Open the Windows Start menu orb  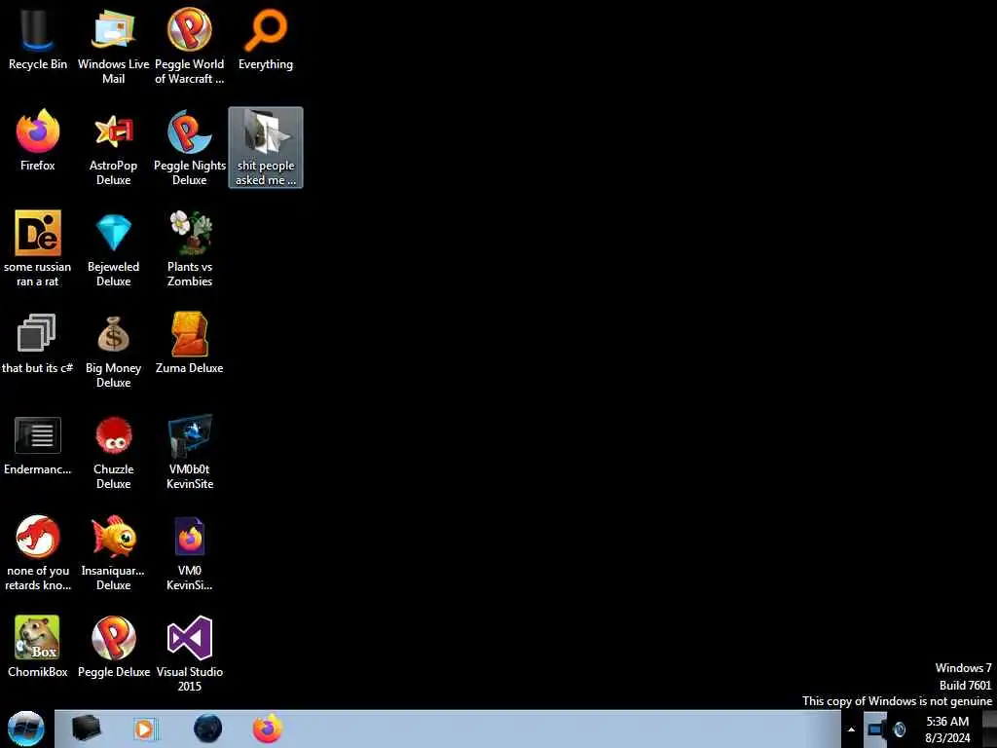25,729
